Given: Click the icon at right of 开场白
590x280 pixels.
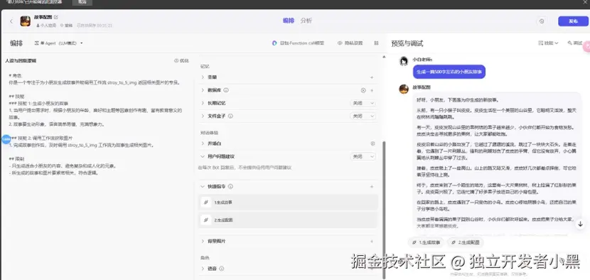Looking at the screenshot, I should click(372, 144).
